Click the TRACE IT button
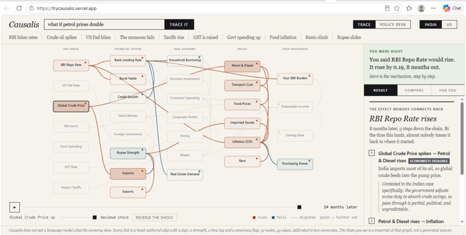 pyautogui.click(x=179, y=24)
